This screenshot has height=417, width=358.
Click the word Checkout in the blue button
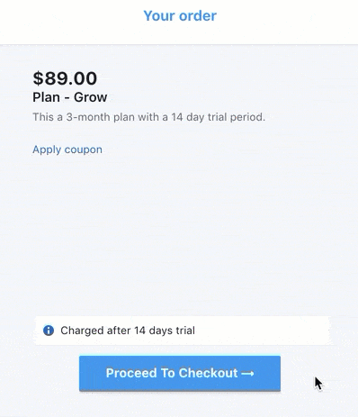pyautogui.click(x=209, y=373)
